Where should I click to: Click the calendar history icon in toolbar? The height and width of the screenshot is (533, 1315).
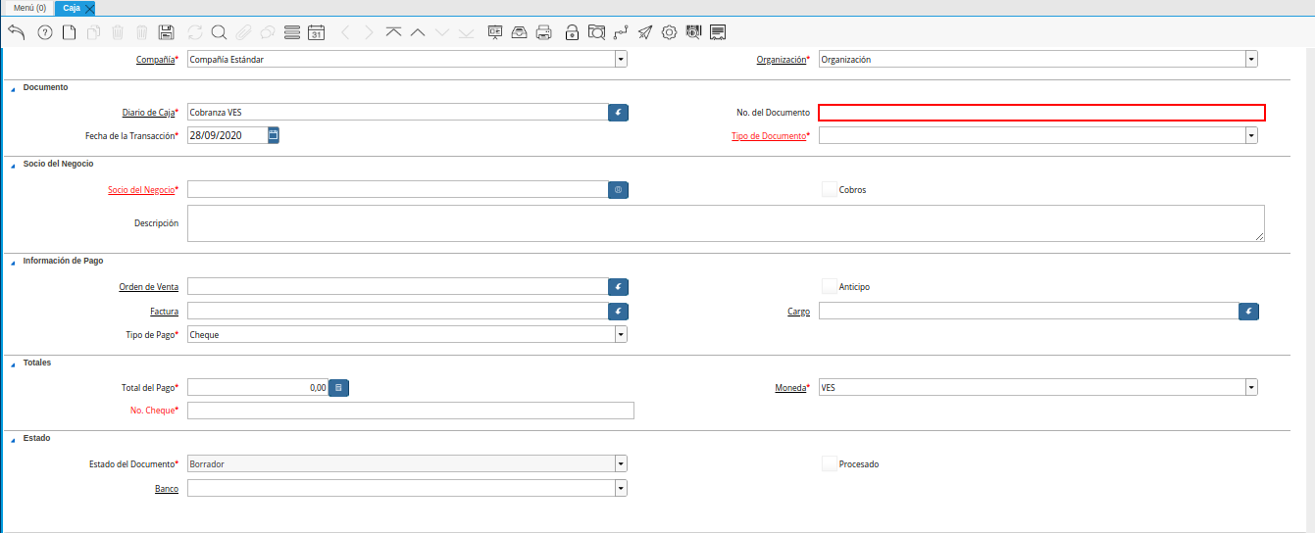316,32
